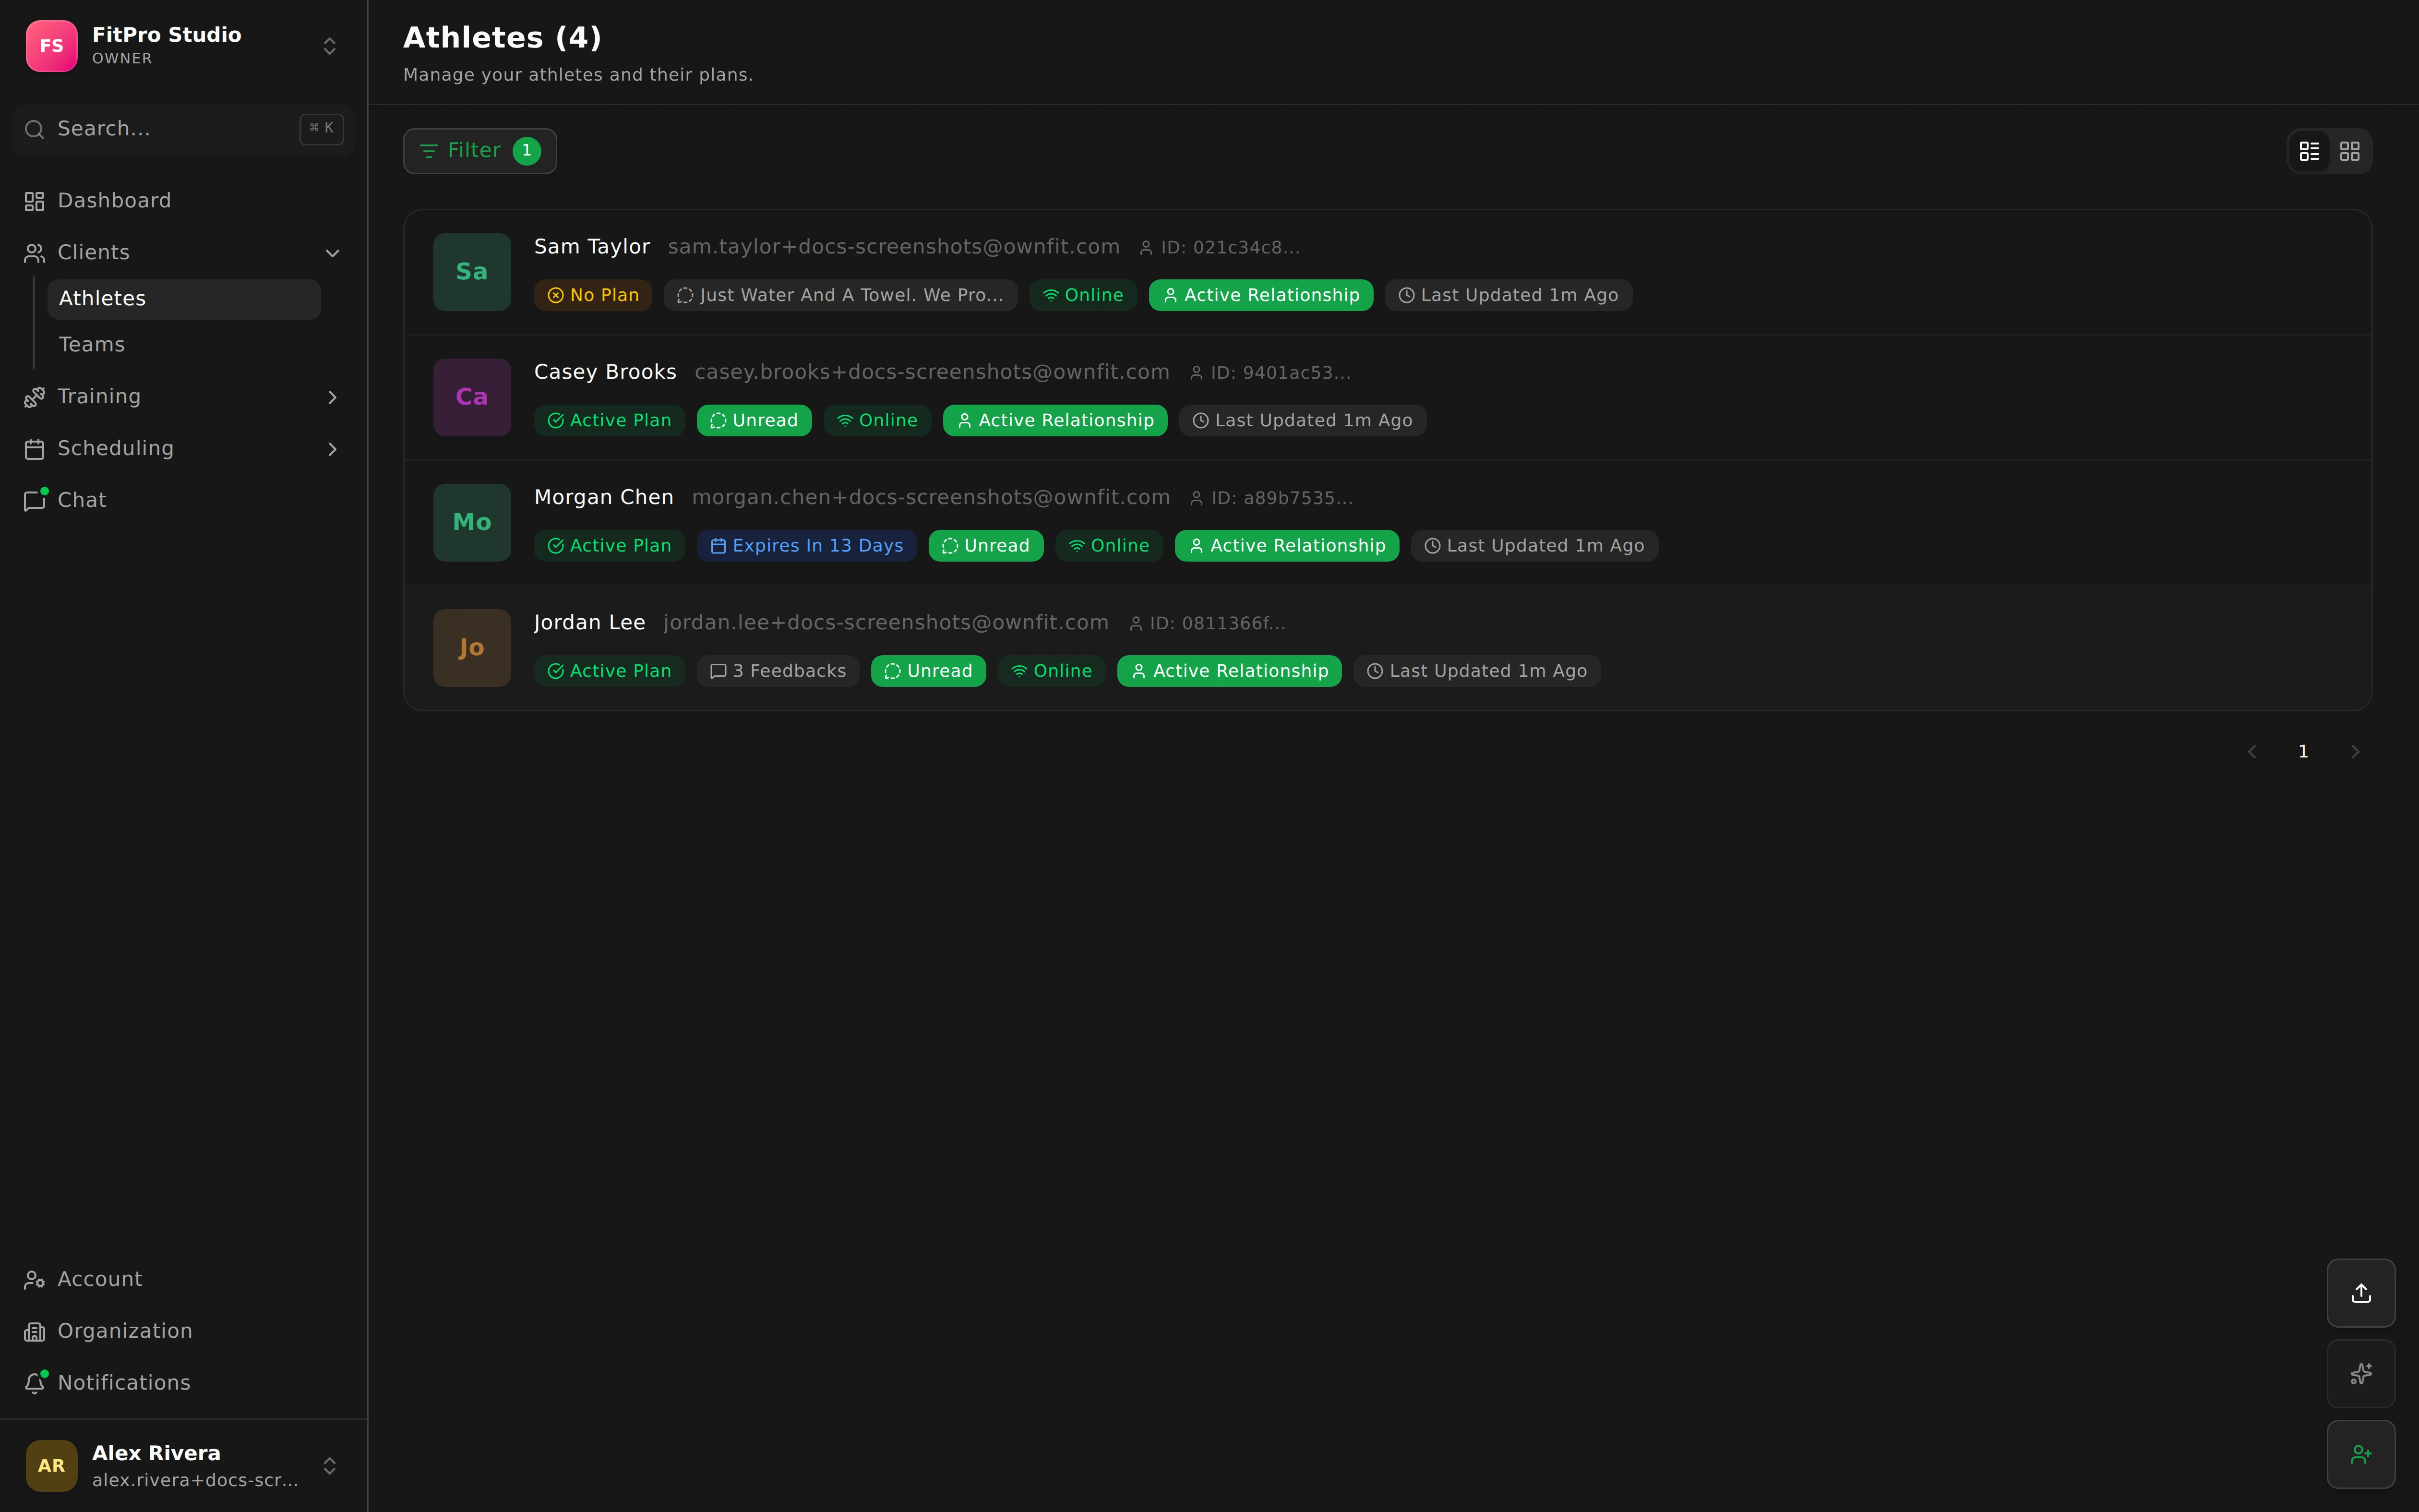Viewport: 2419px width, 1512px height.
Task: Click the search magnifier icon
Action: click(35, 130)
